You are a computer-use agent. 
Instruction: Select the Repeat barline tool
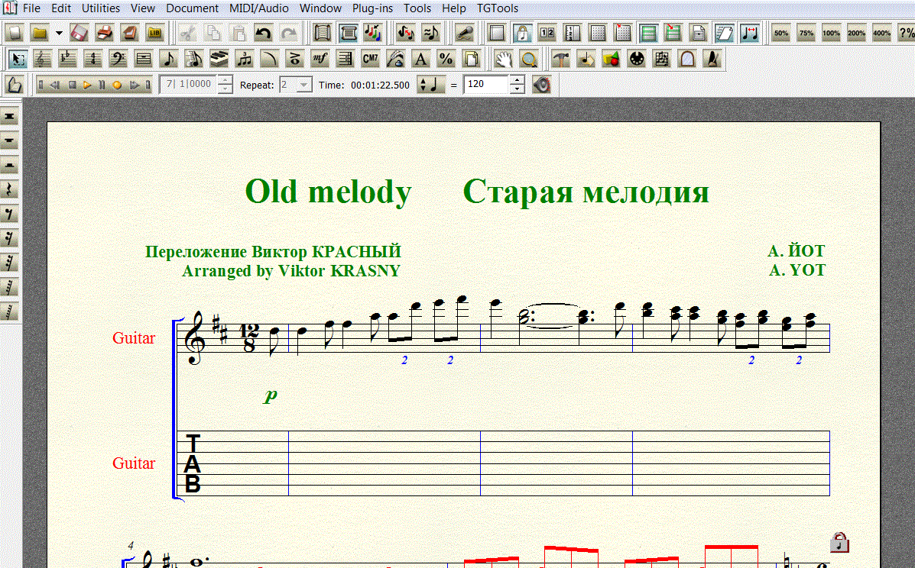pos(345,59)
